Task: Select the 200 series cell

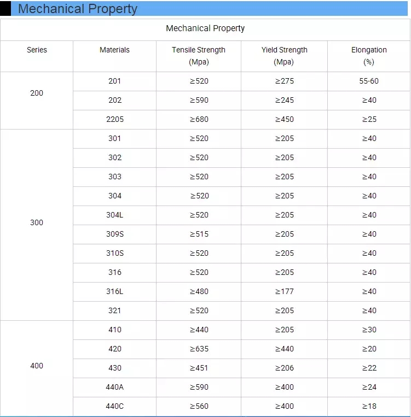Action: 37,93
